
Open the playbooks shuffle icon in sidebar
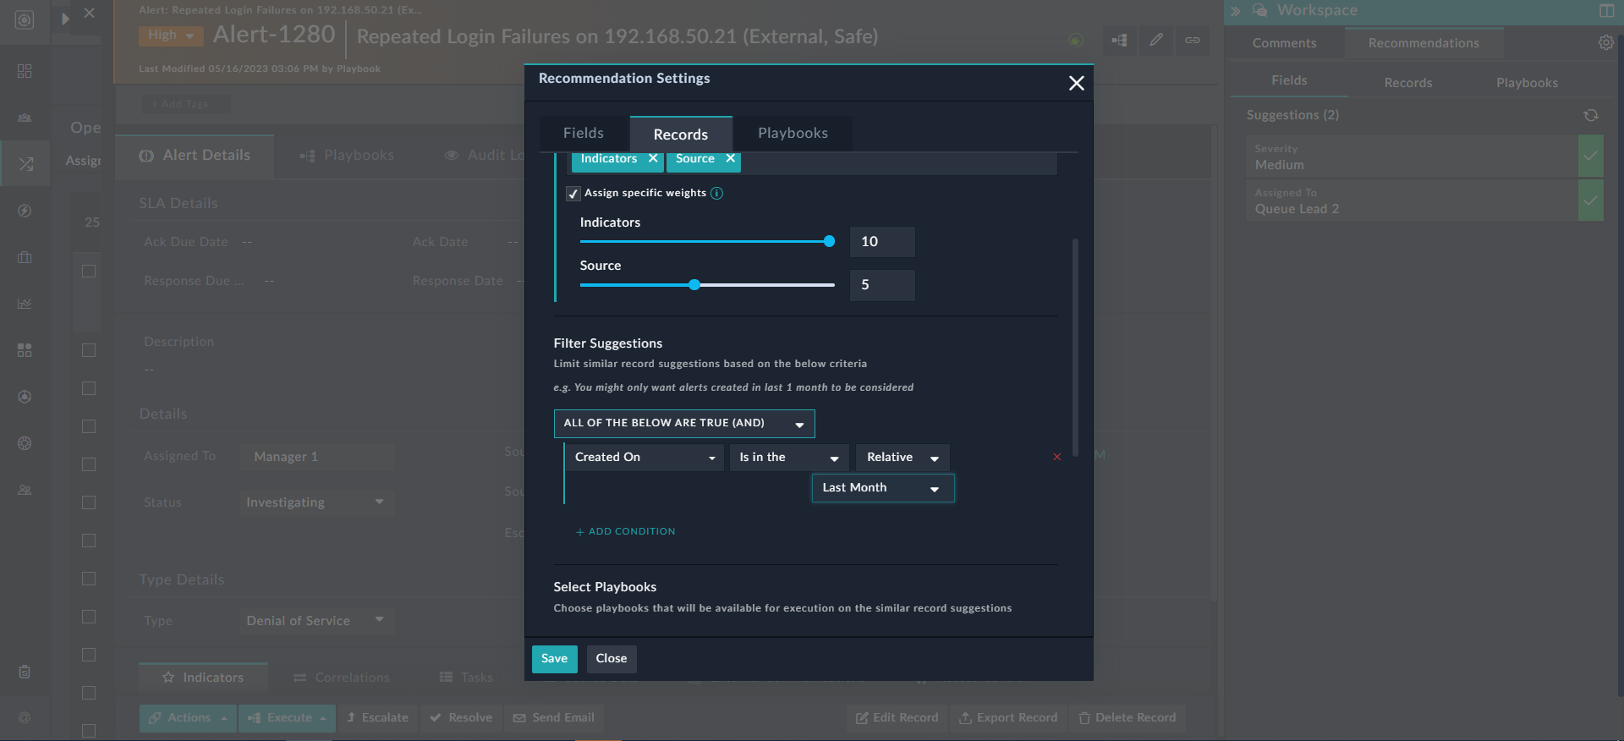click(25, 164)
